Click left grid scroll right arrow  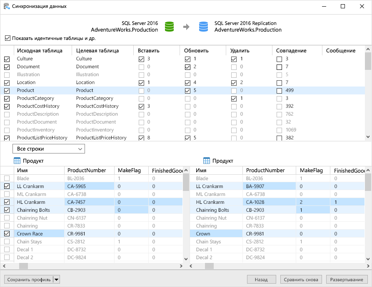[181, 266]
